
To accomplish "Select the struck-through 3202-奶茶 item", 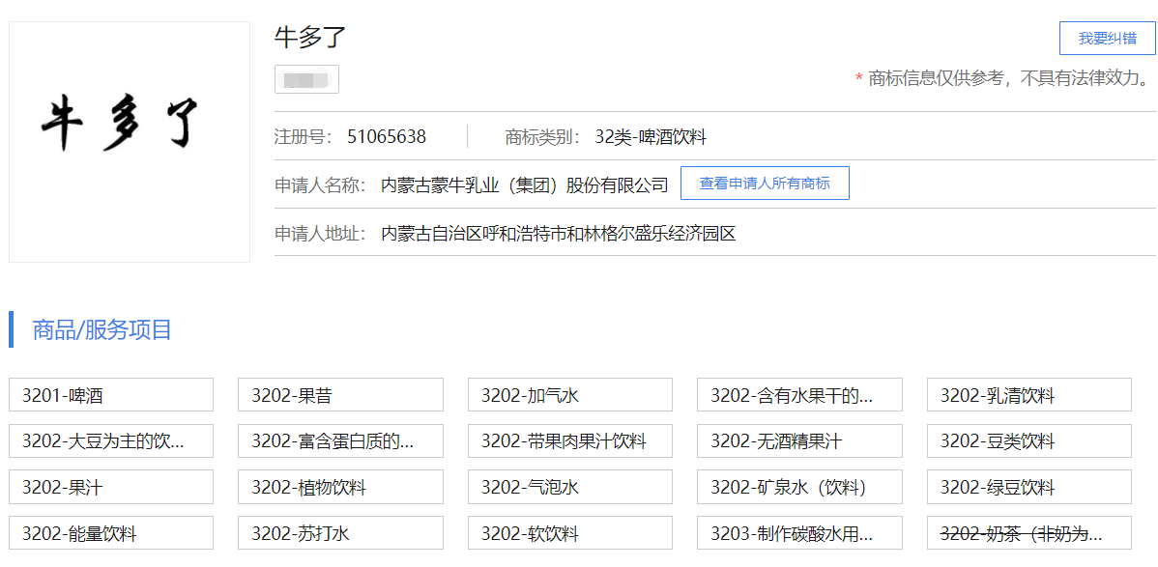I will point(1029,533).
